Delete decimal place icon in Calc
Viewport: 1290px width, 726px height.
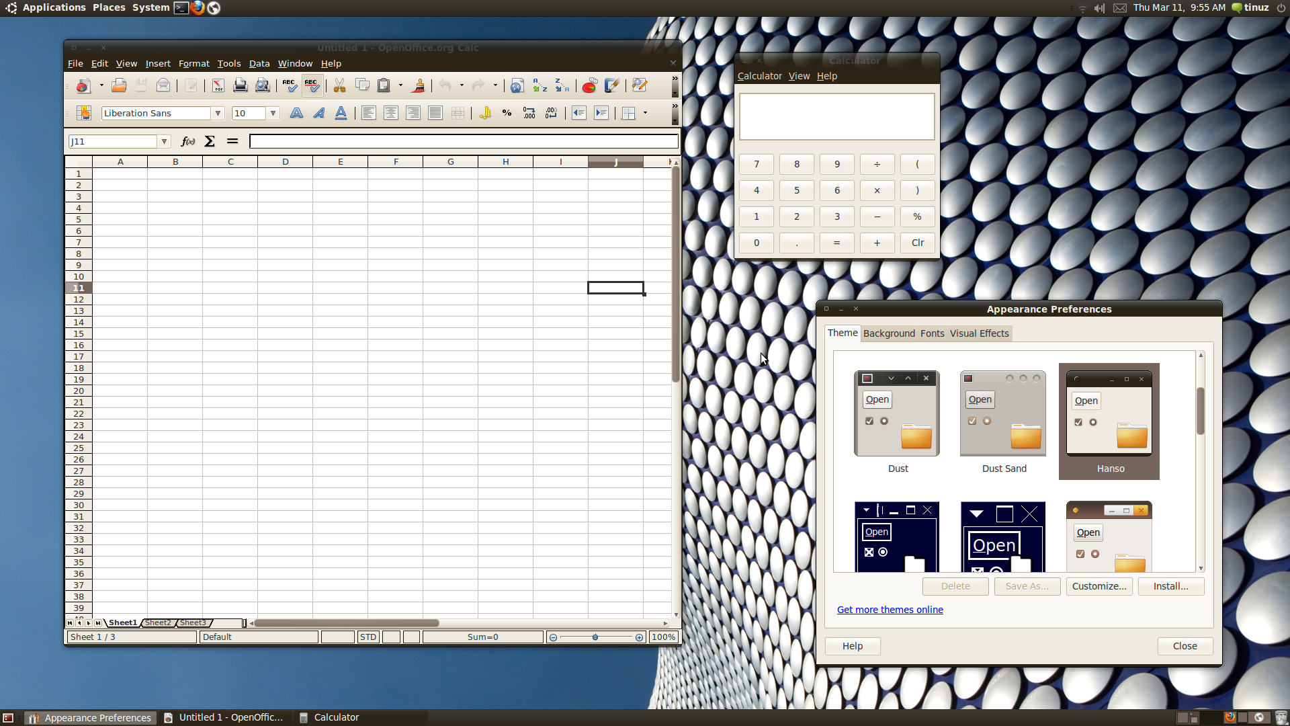(x=552, y=113)
